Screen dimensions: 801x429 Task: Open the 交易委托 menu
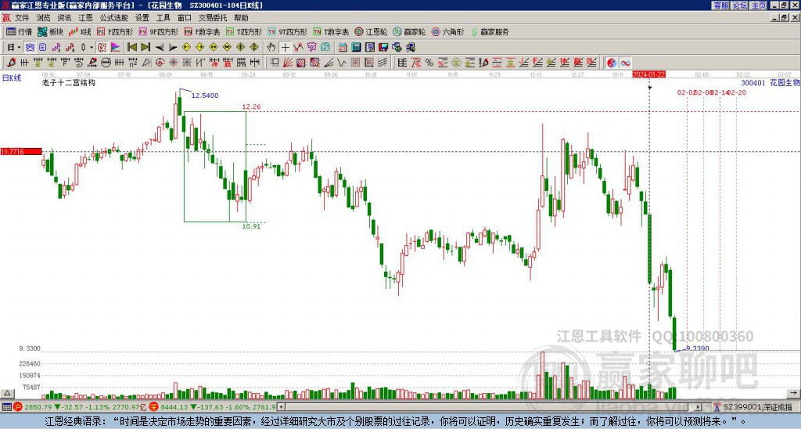[x=213, y=18]
